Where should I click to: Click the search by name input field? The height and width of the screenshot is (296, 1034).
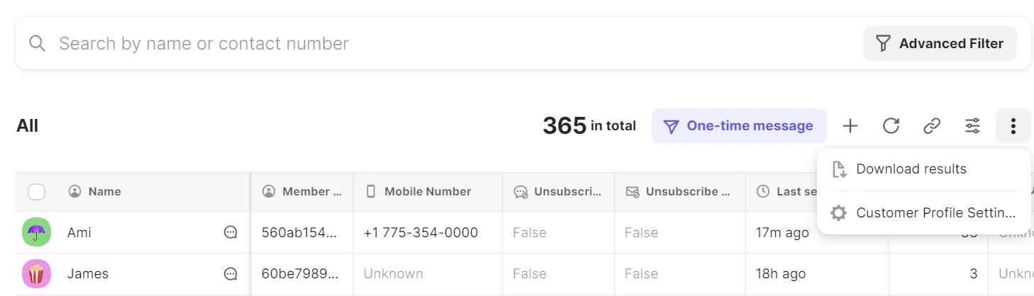tap(426, 43)
